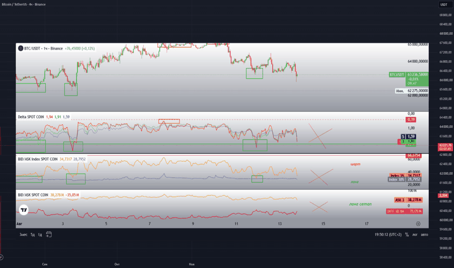Select the 3мес time range
This screenshot has height=268, width=454.
(x=23, y=235)
